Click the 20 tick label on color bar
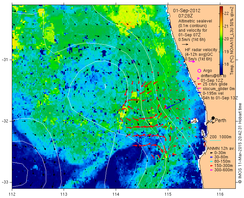 click(227, 39)
